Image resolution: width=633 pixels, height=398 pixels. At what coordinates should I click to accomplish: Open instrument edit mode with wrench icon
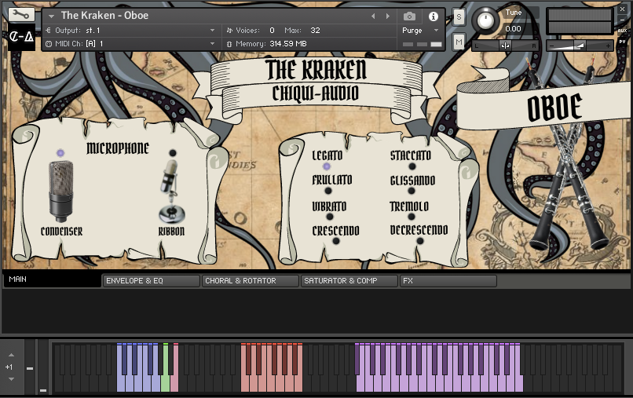[x=20, y=15]
